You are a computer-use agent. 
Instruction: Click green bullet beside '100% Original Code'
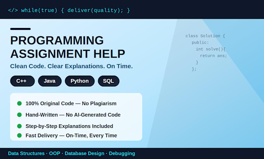click(x=19, y=103)
